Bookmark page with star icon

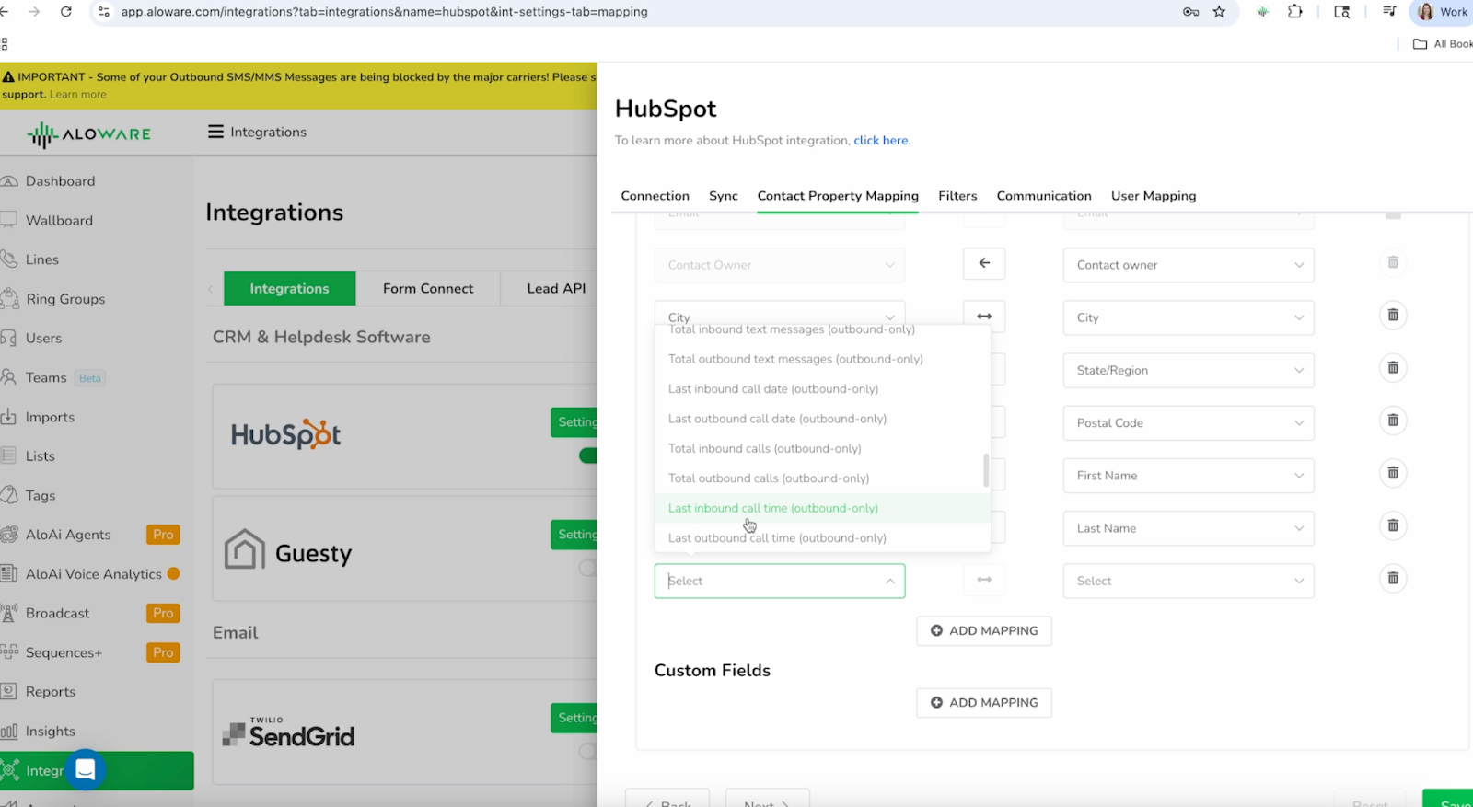point(1219,12)
